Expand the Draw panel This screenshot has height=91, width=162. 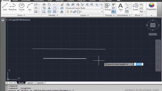[x=21, y=15]
